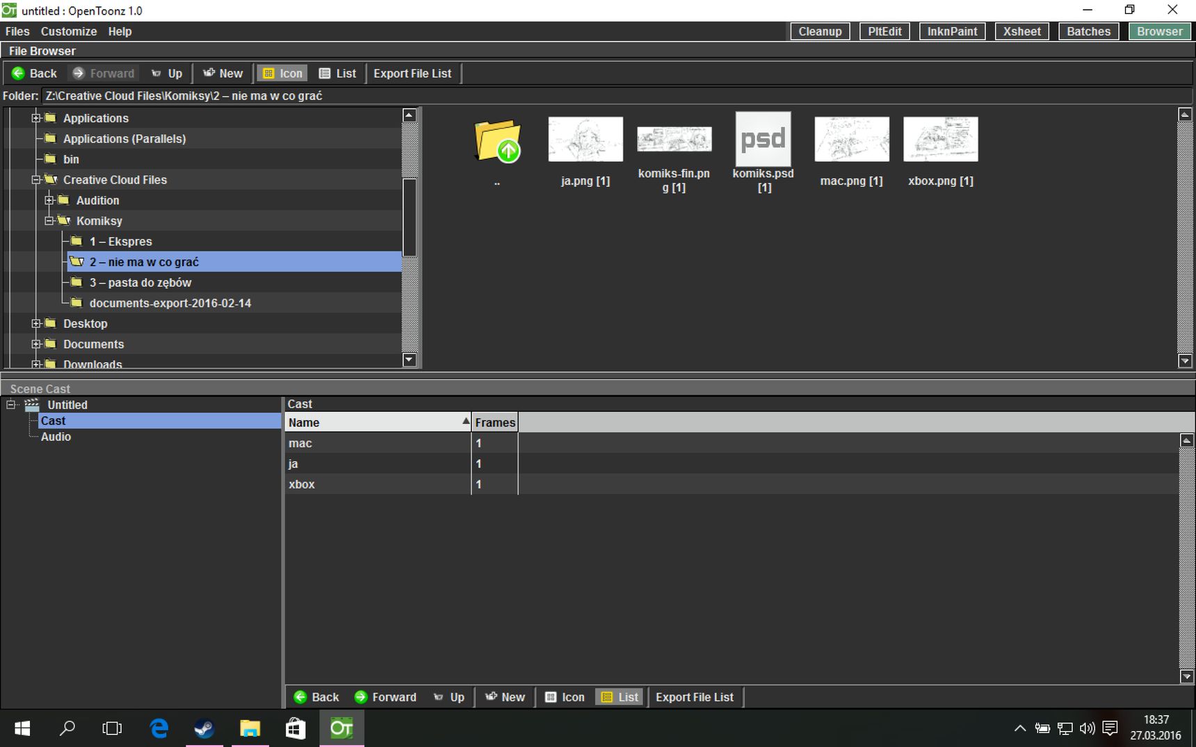Click file thumbnails pane scroll down arrow

click(x=1186, y=361)
